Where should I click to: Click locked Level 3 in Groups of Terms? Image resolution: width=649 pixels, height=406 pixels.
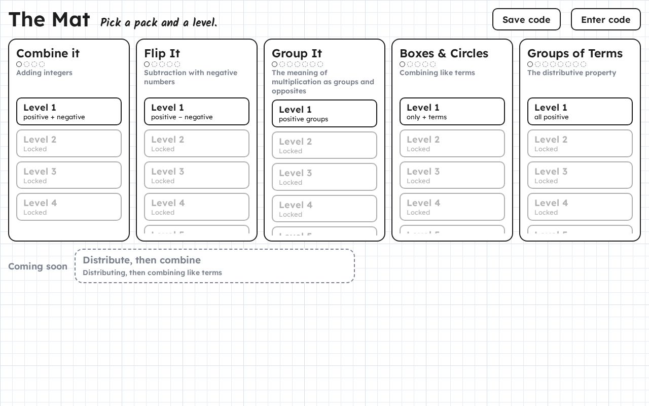click(x=580, y=175)
